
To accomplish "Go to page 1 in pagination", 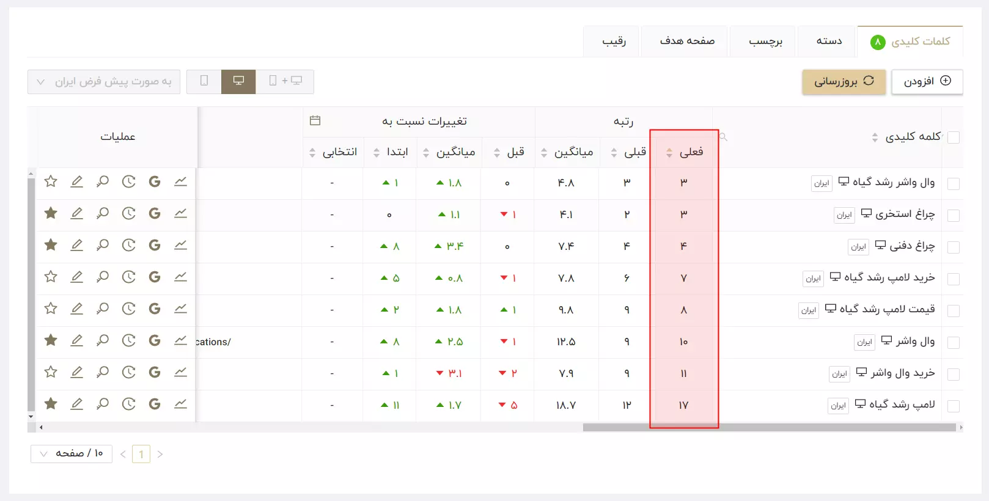I will click(x=141, y=454).
